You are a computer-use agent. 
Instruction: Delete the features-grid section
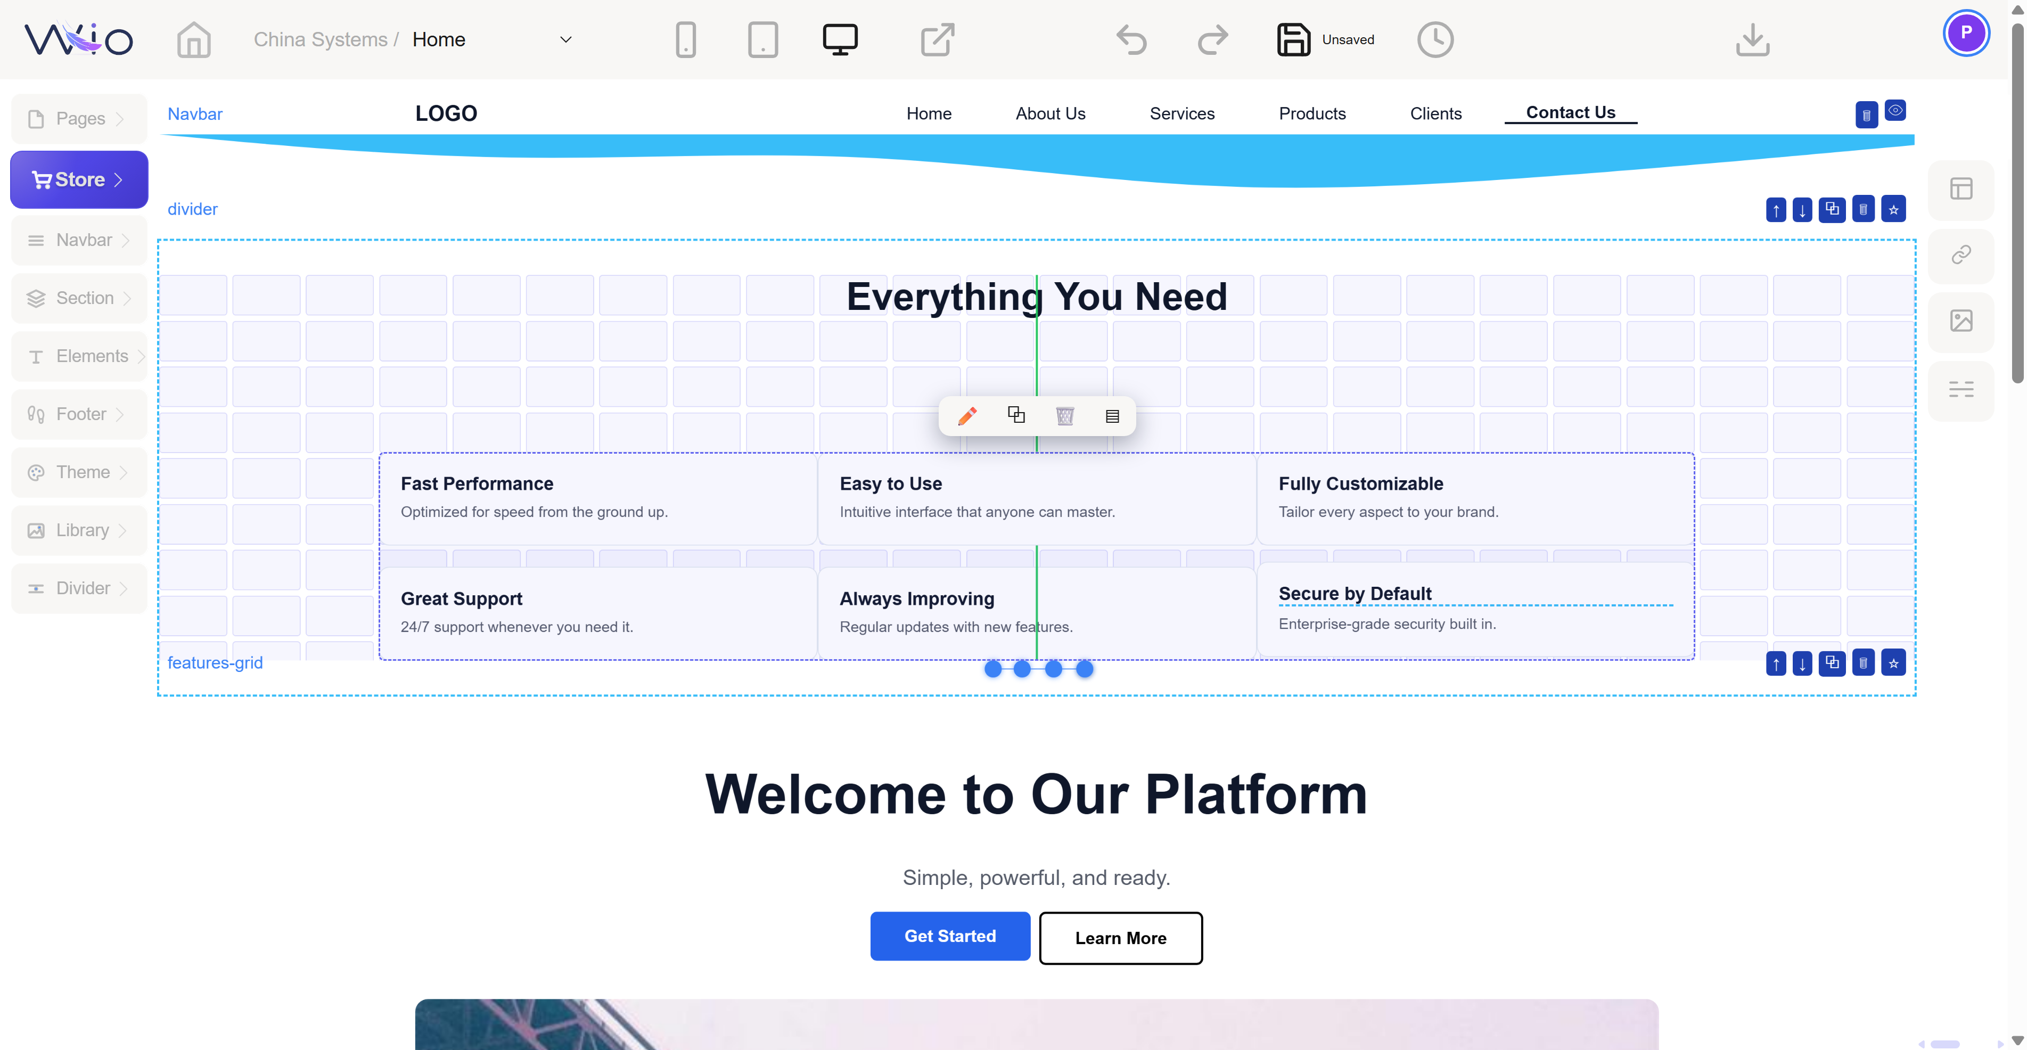[1864, 662]
